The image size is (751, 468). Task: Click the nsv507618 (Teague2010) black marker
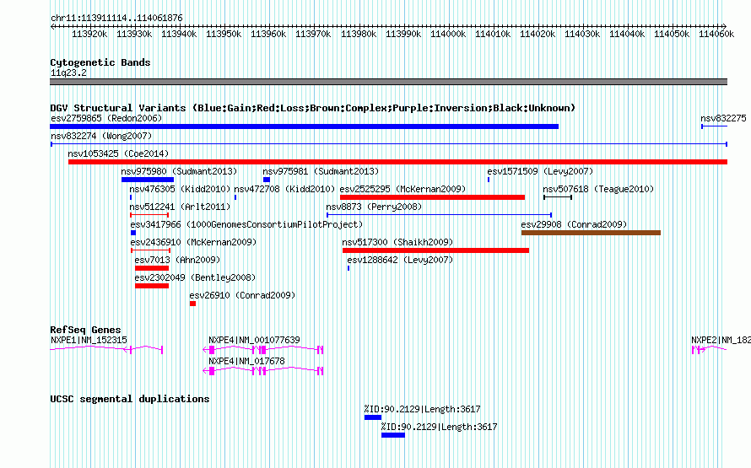[558, 197]
